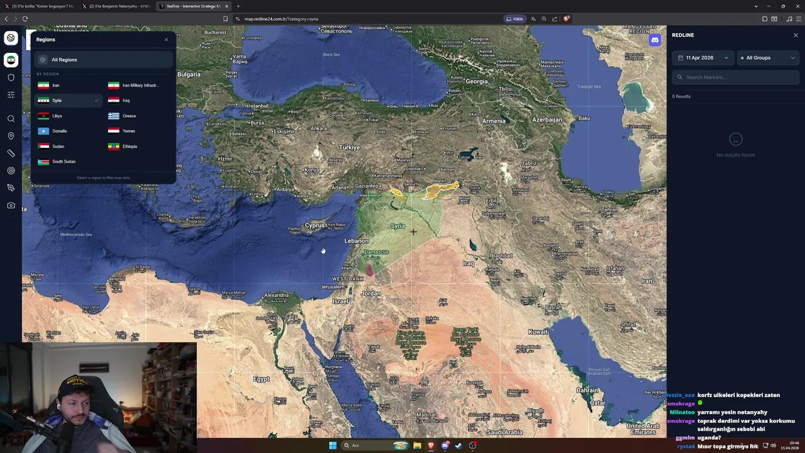Open the 11 Apr 2026 date dropdown
Screen dimensions: 805x453
pos(703,58)
